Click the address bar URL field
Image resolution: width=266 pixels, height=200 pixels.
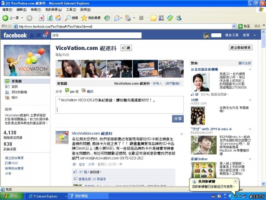(125, 26)
